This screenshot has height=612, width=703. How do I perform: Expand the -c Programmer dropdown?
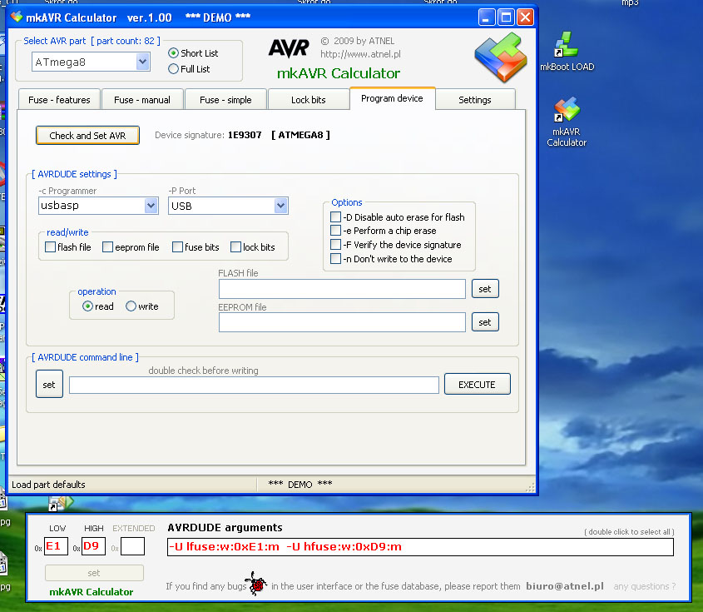151,206
